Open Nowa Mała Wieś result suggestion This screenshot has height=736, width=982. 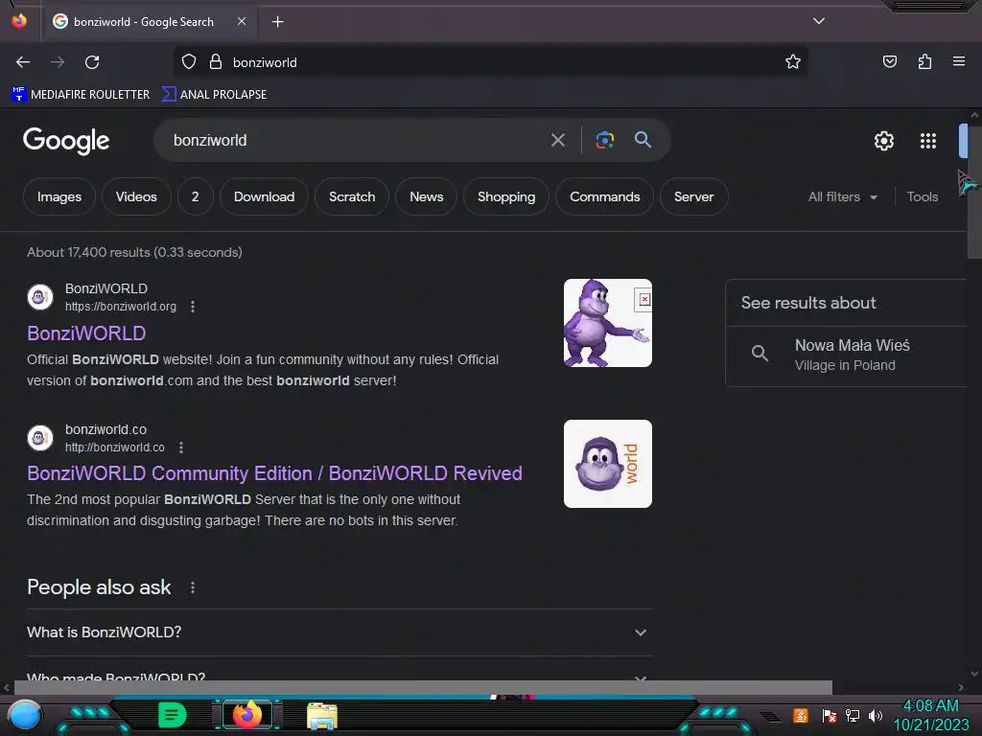coord(847,355)
